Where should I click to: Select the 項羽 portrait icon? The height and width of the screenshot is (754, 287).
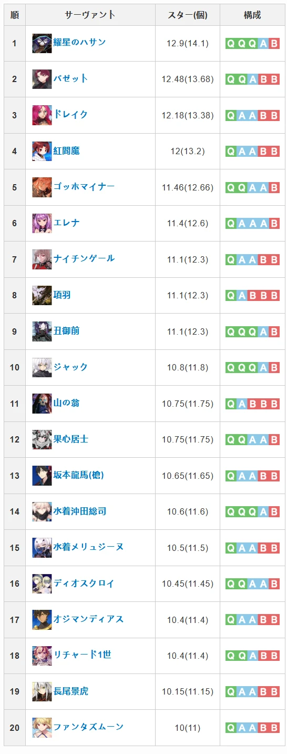(x=42, y=295)
